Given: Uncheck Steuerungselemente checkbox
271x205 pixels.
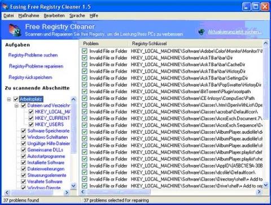Looking at the screenshot, I should pyautogui.click(x=23, y=175).
